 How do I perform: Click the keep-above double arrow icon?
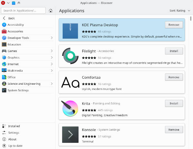pos(19,3)
